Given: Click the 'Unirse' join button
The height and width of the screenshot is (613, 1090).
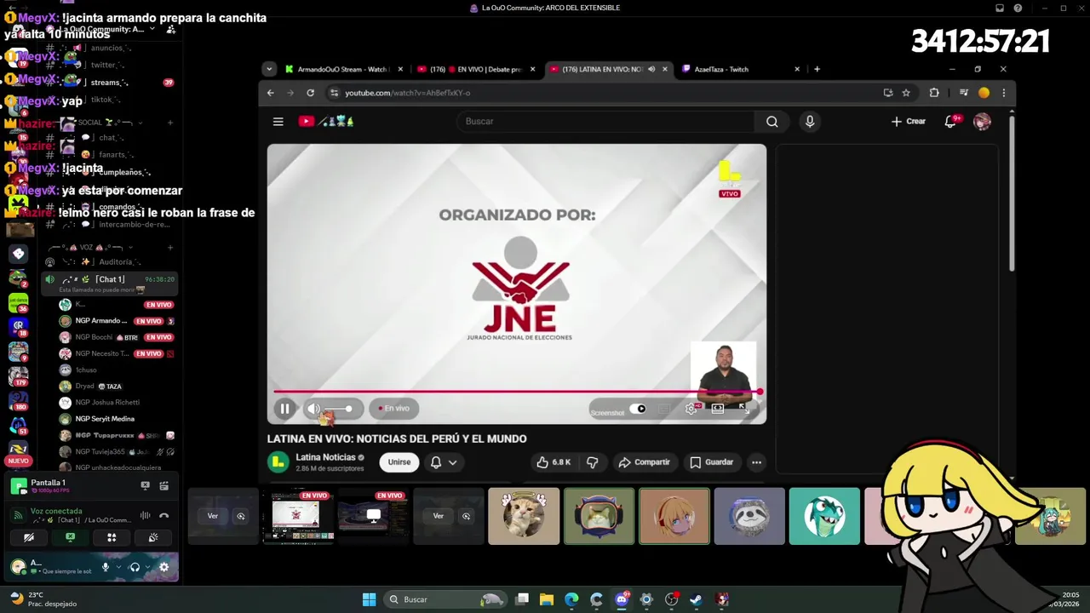Looking at the screenshot, I should [x=399, y=462].
